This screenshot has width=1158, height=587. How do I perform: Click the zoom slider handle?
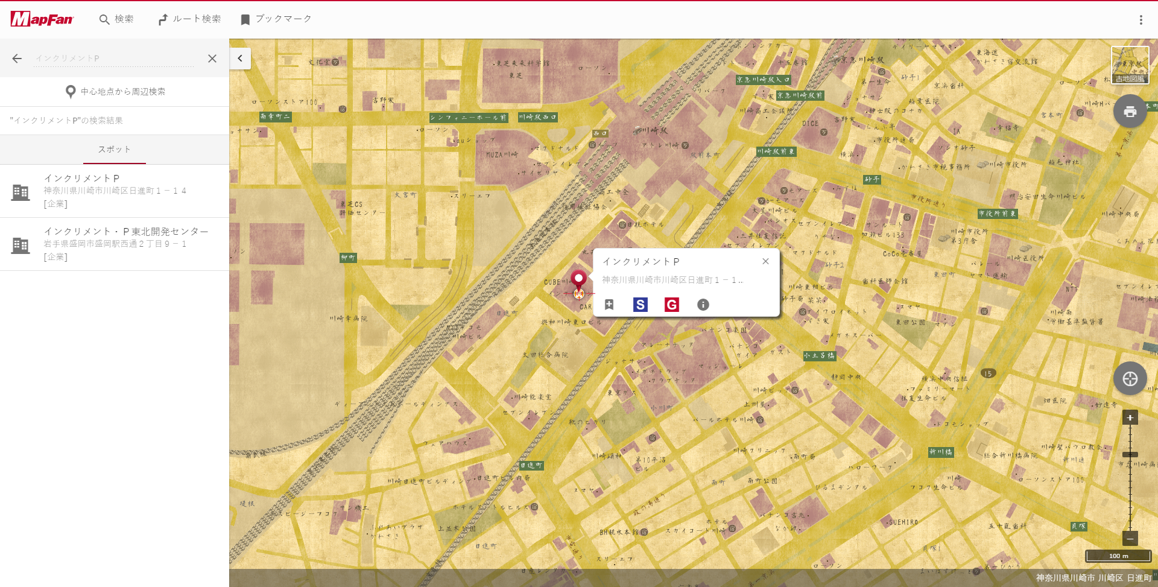pos(1130,454)
